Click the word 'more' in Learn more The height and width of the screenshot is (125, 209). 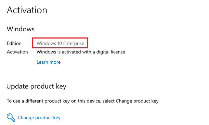tap(55, 62)
